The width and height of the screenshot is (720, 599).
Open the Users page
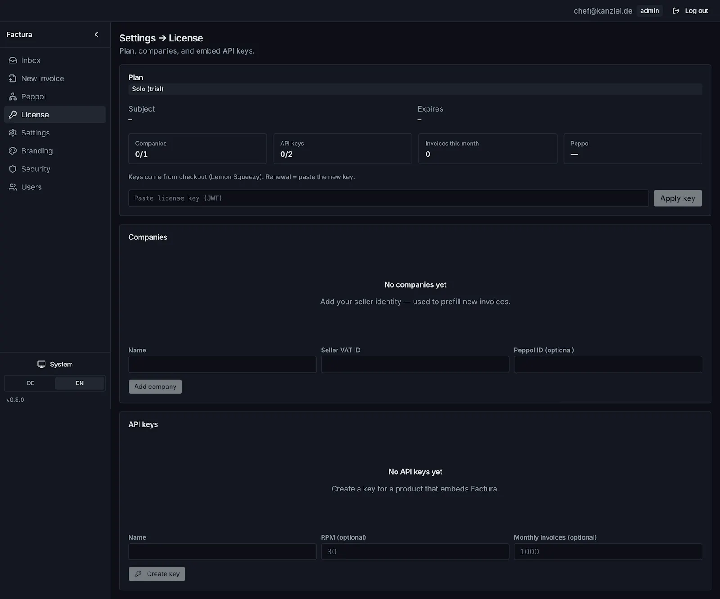coord(55,187)
